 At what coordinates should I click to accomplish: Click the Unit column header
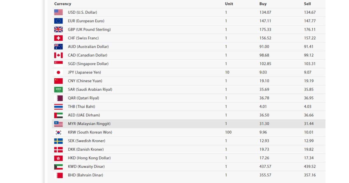(x=229, y=4)
